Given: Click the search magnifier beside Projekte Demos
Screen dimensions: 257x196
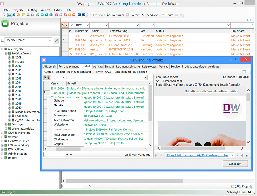Looking at the screenshot, I should pyautogui.click(x=56, y=40).
